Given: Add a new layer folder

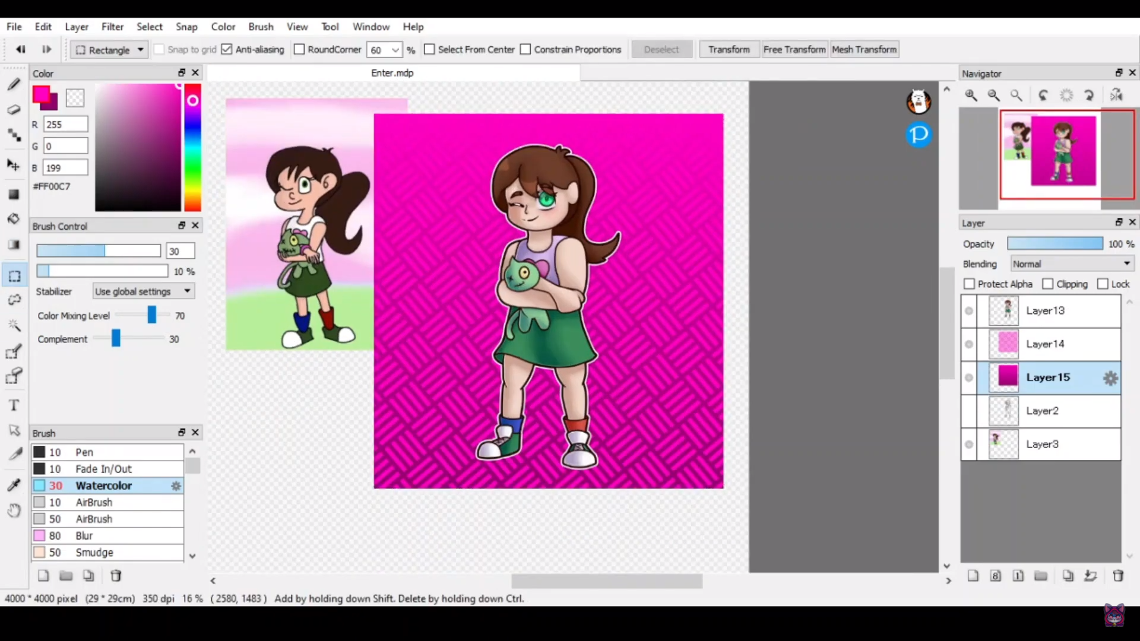Looking at the screenshot, I should pyautogui.click(x=1041, y=576).
